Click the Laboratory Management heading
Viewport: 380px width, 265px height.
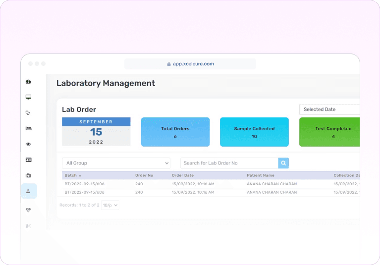[106, 83]
